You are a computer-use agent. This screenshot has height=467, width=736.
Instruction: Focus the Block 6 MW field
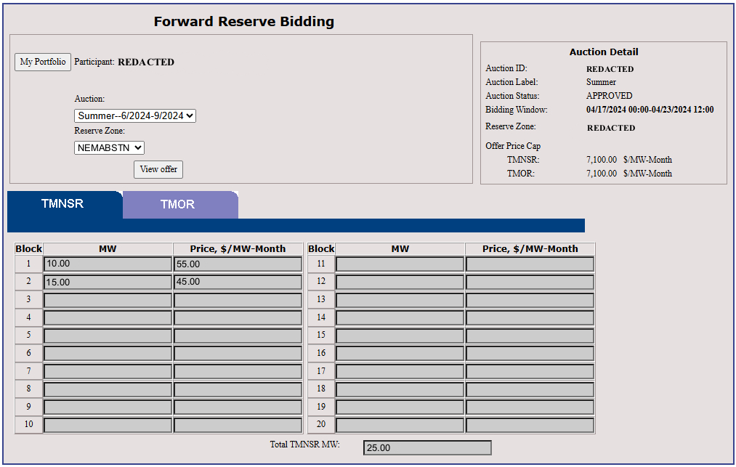click(108, 354)
